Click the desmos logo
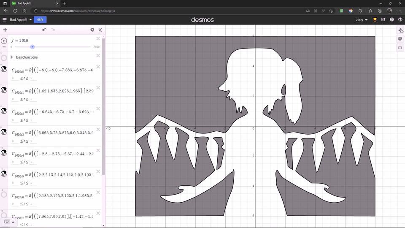This screenshot has width=405, height=228. [202, 20]
